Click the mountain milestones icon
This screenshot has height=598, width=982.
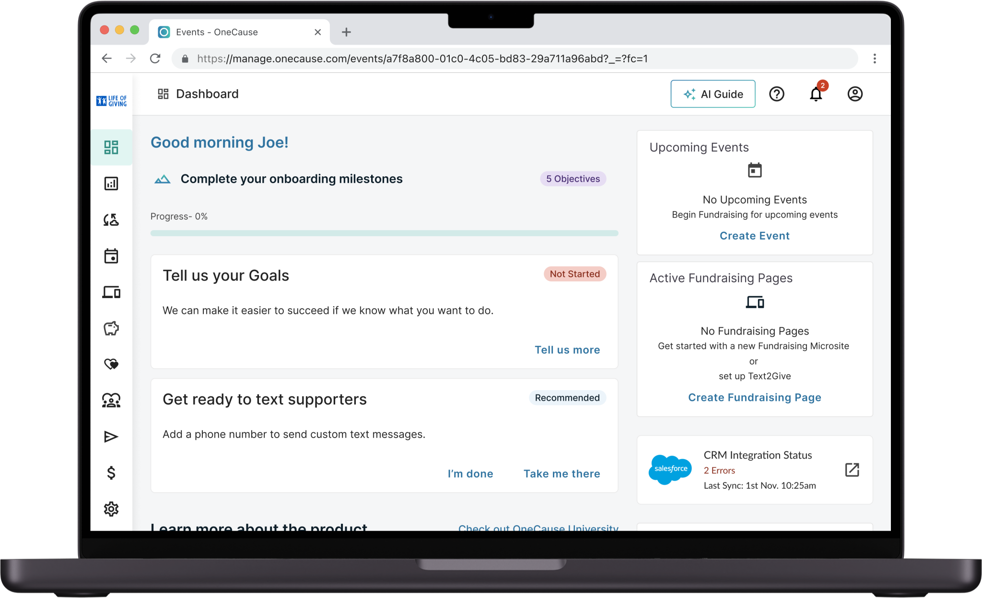(163, 179)
